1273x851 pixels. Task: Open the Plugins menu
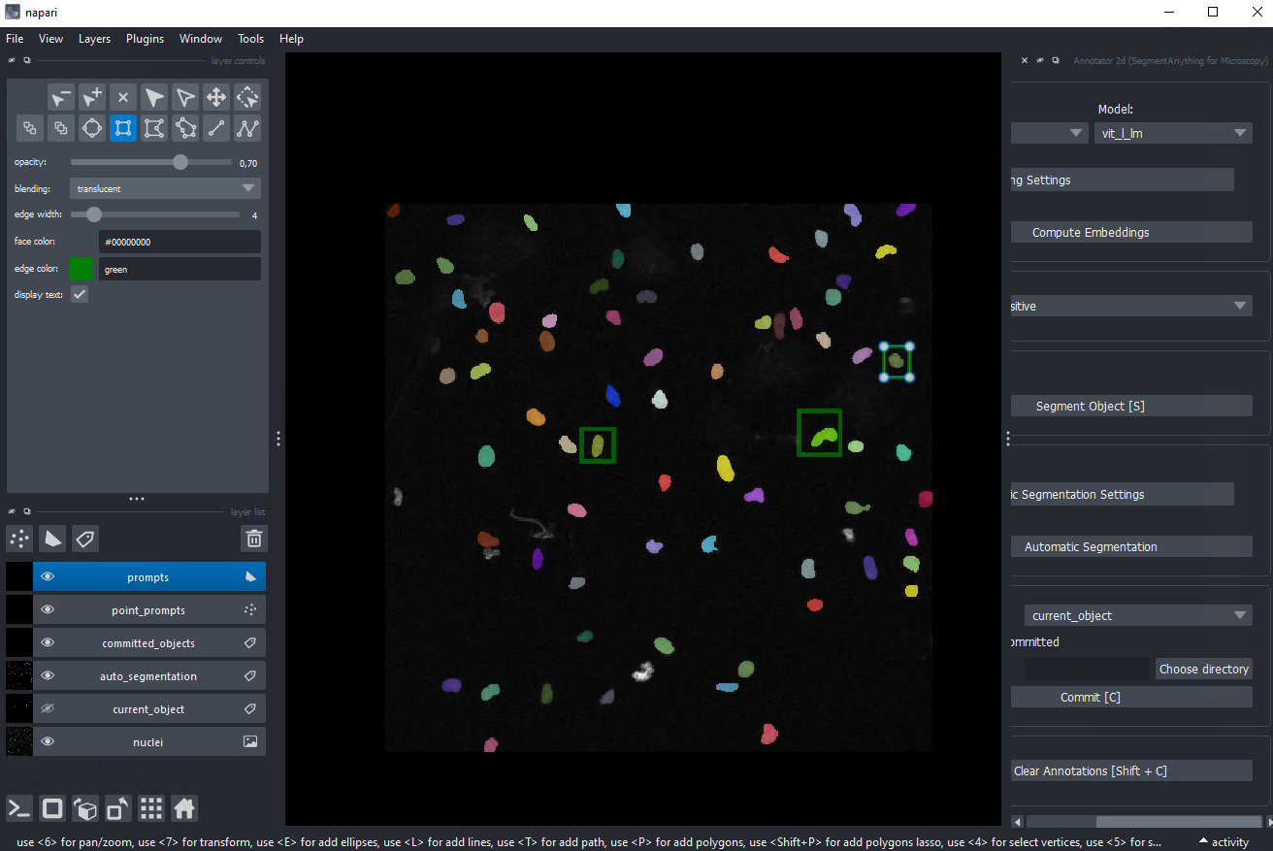(x=145, y=39)
